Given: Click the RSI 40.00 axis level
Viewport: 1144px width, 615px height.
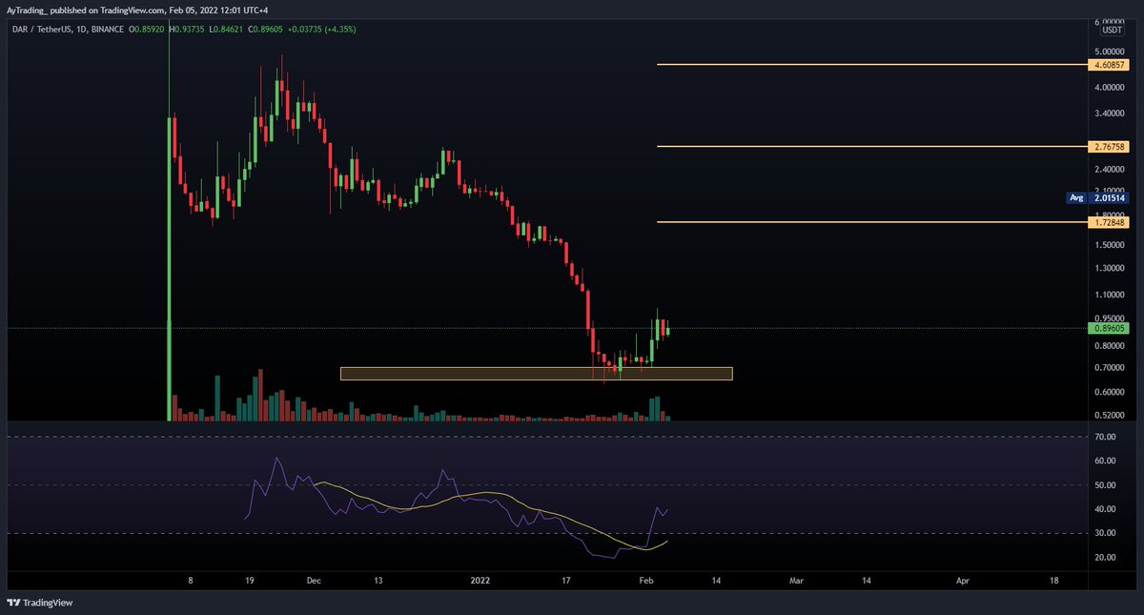Looking at the screenshot, I should [x=1106, y=509].
